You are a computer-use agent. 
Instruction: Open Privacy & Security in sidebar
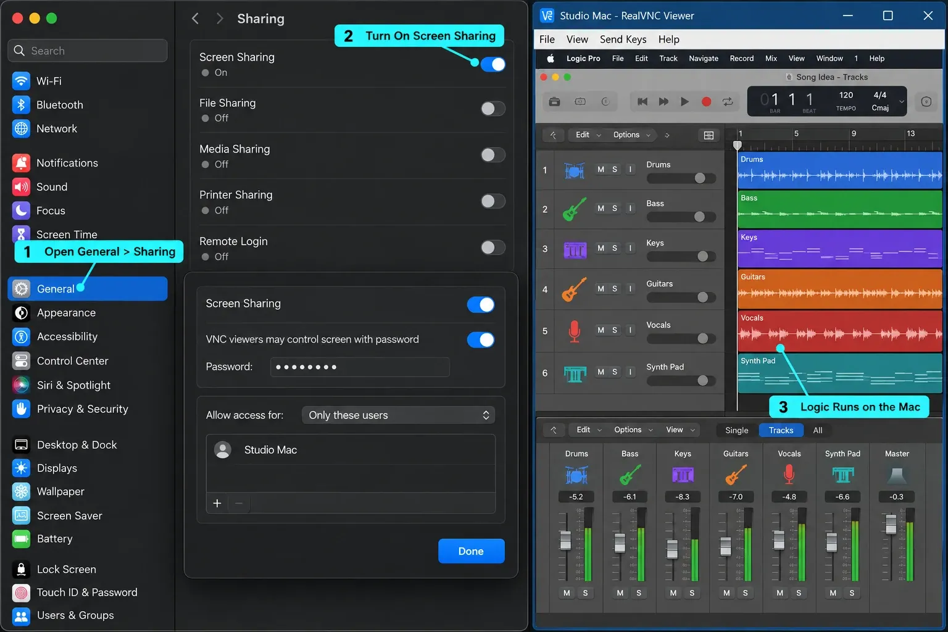87,409
